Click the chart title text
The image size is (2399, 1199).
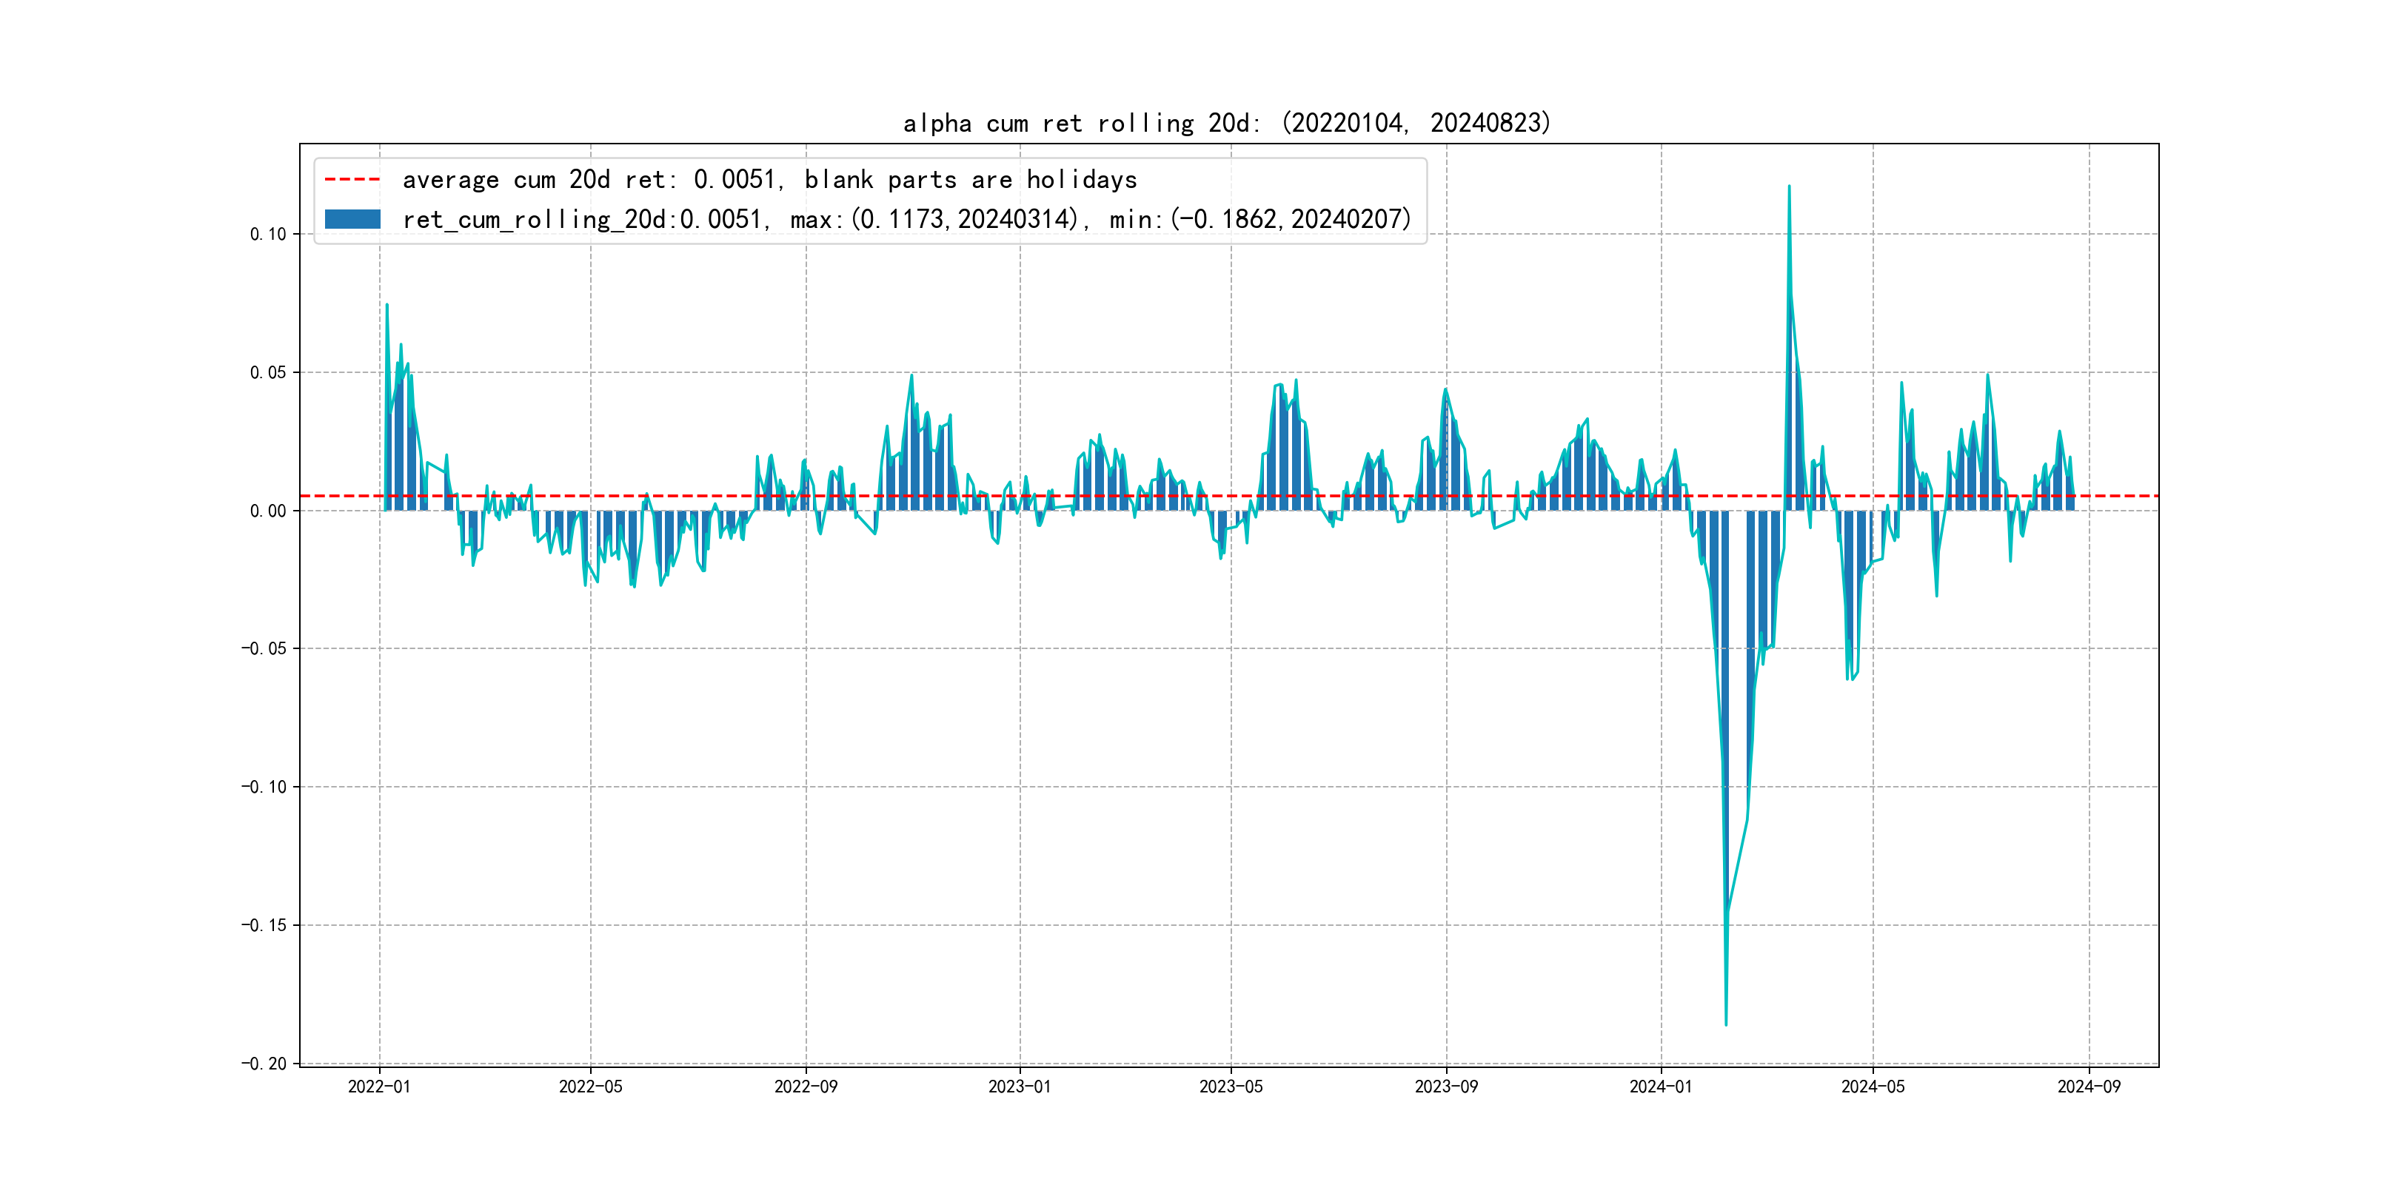(1226, 123)
